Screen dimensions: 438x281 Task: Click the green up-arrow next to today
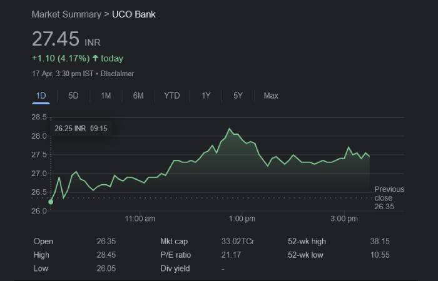96,58
